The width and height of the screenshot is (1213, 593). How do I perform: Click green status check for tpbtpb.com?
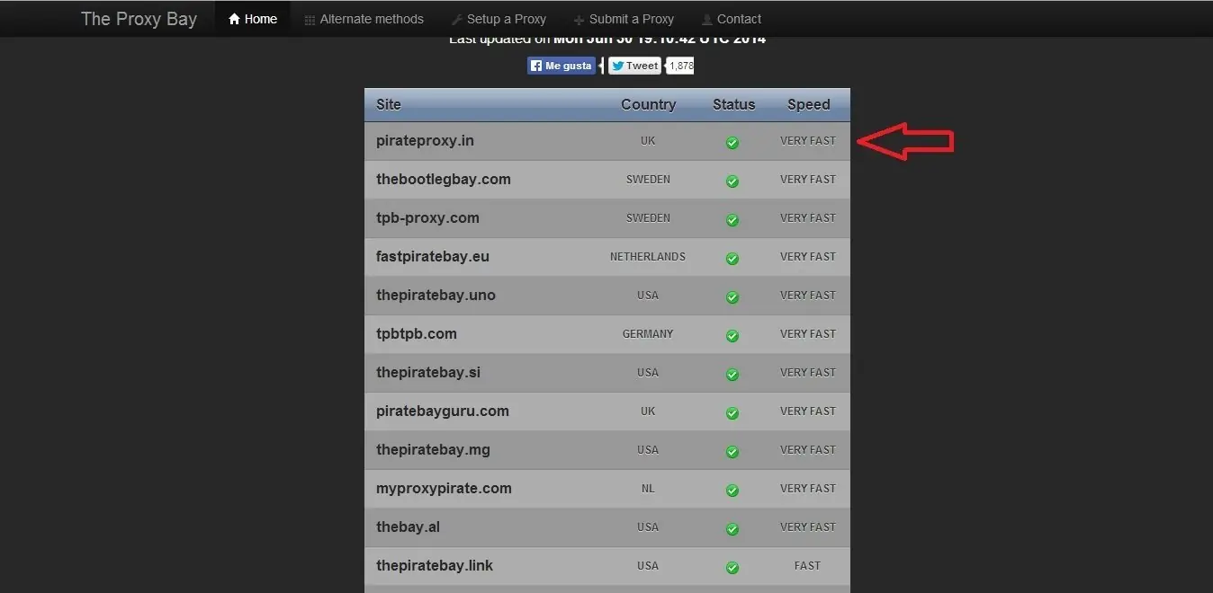732,336
